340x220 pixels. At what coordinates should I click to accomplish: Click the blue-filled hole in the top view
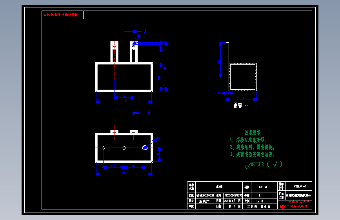click(145, 148)
